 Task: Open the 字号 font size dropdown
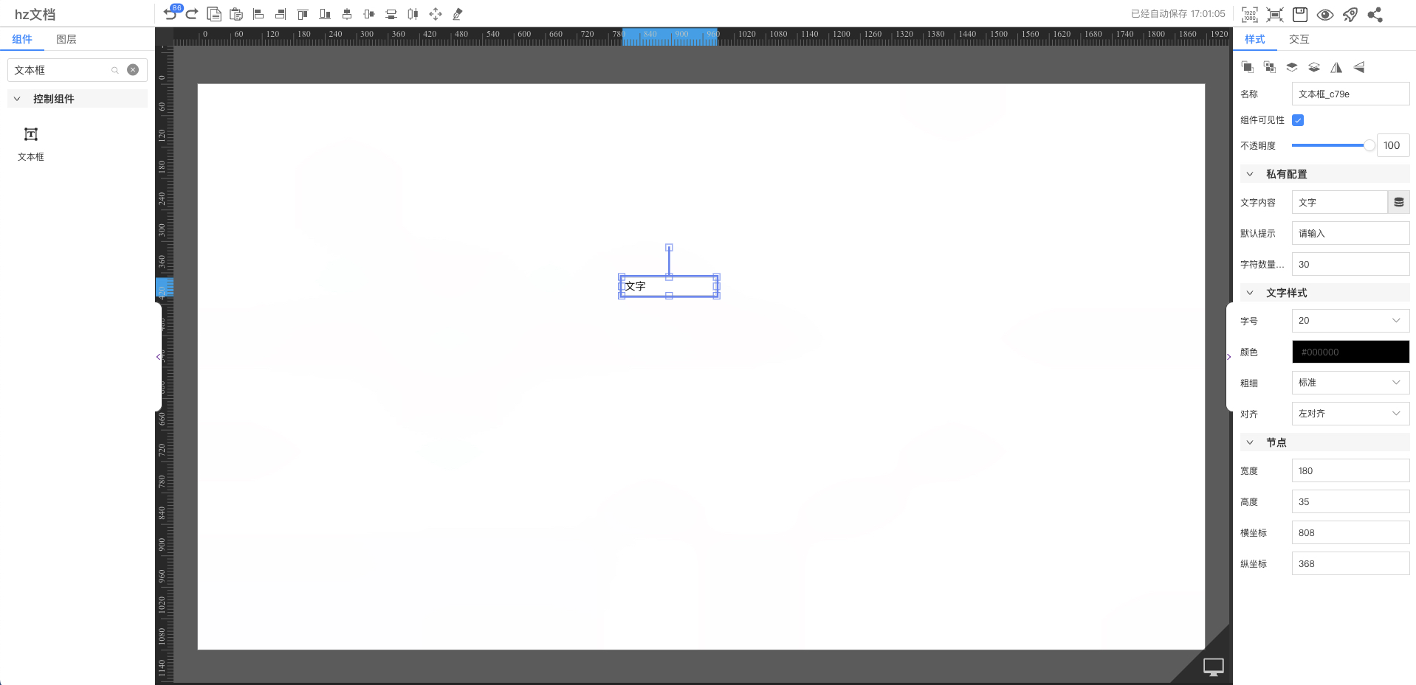tap(1350, 321)
